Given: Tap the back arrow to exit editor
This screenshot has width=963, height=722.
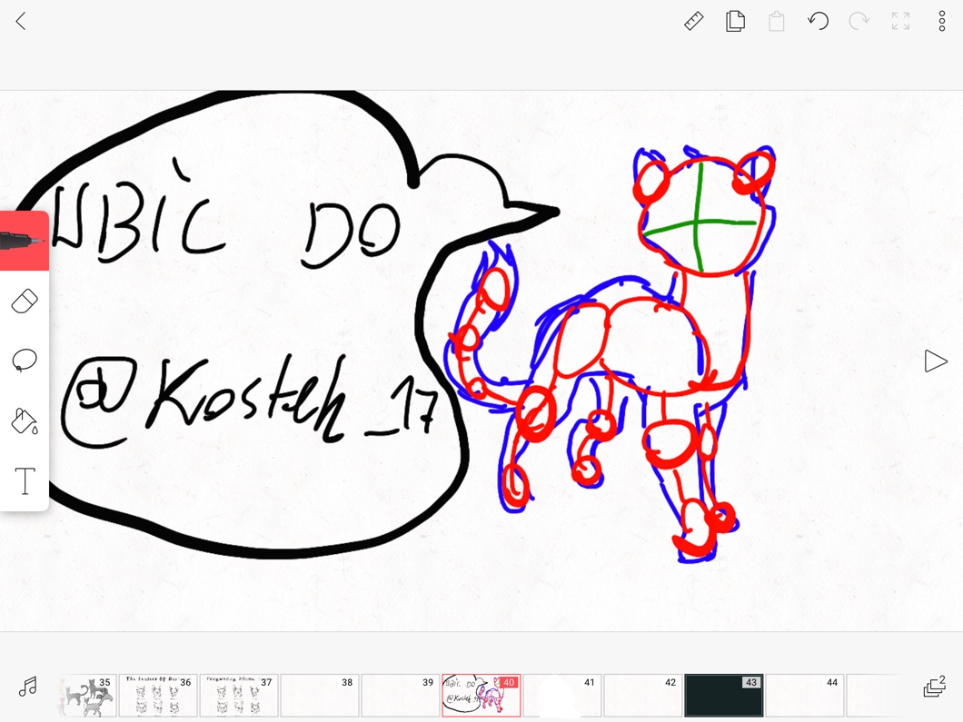Looking at the screenshot, I should coord(21,21).
